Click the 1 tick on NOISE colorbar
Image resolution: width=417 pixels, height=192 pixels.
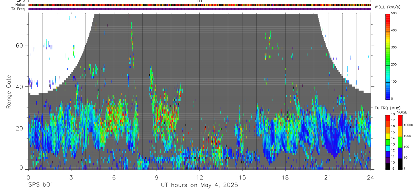[405, 168]
